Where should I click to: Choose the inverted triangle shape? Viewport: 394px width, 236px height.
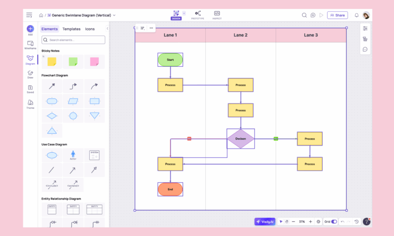click(x=95, y=116)
